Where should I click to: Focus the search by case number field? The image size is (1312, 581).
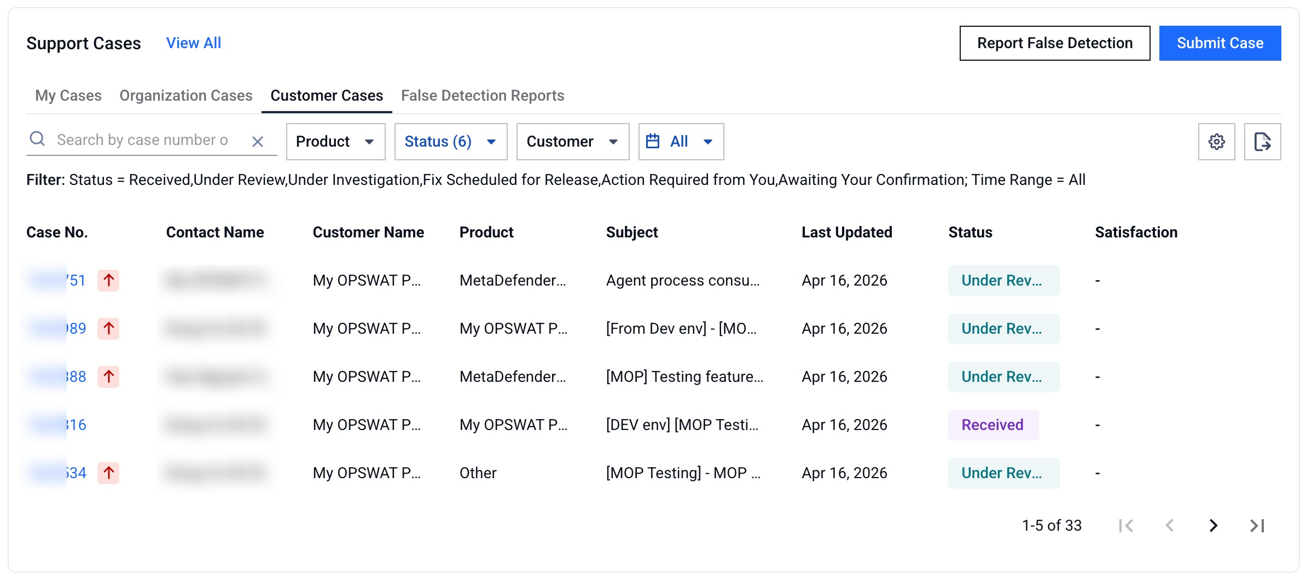coord(142,140)
